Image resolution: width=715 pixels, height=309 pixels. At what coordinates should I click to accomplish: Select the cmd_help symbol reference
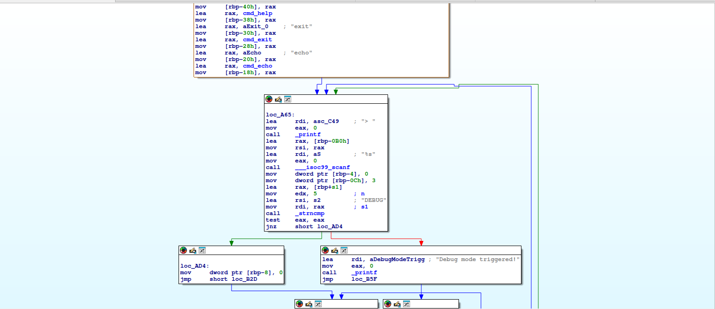click(257, 13)
